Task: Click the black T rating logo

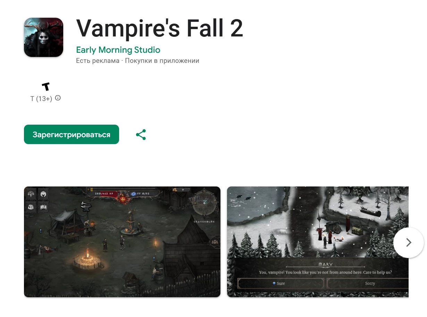Action: tap(45, 86)
